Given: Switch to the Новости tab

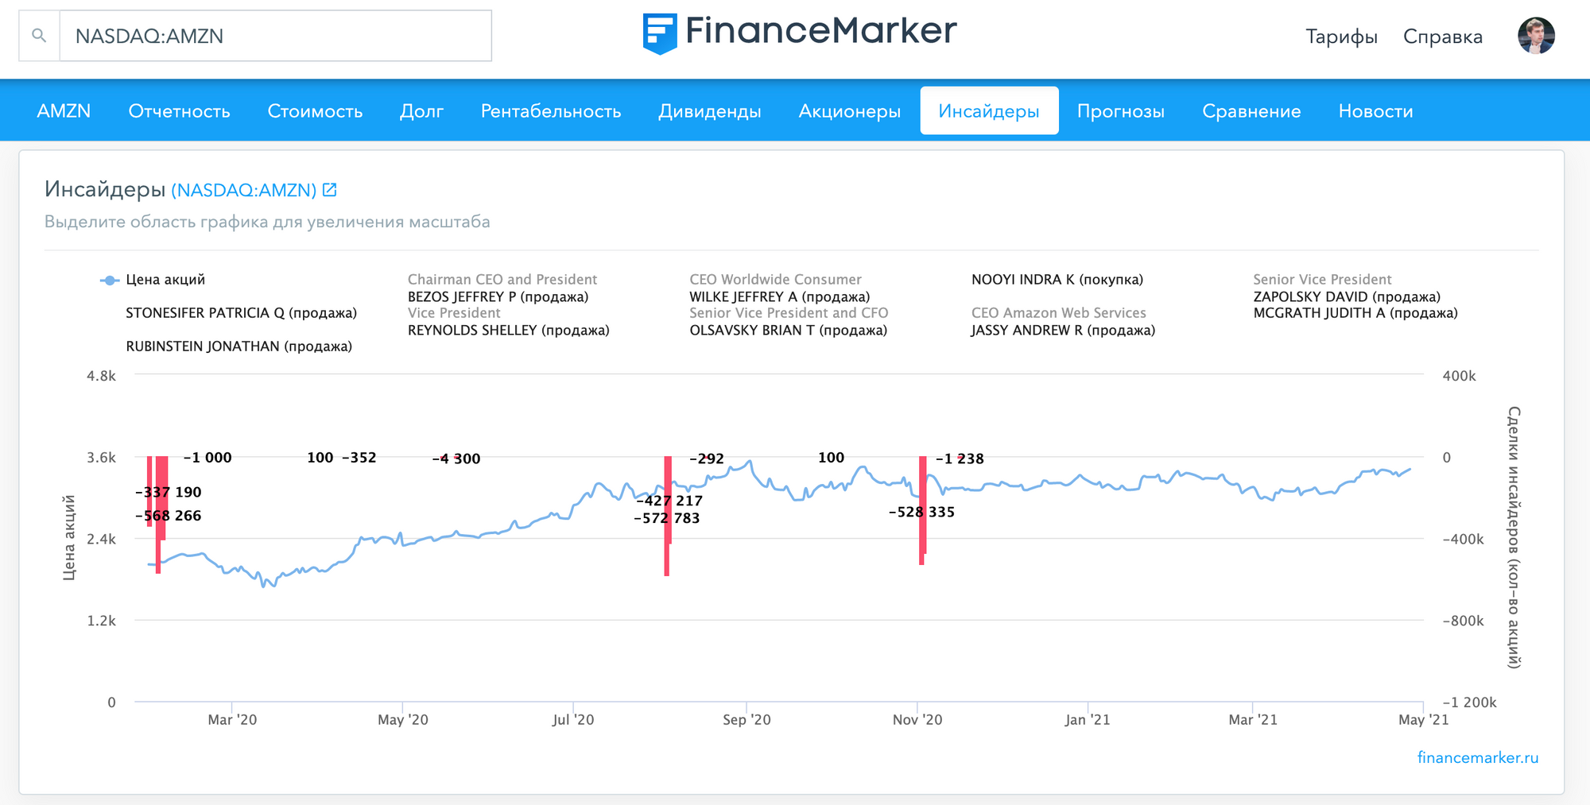Looking at the screenshot, I should tap(1375, 110).
